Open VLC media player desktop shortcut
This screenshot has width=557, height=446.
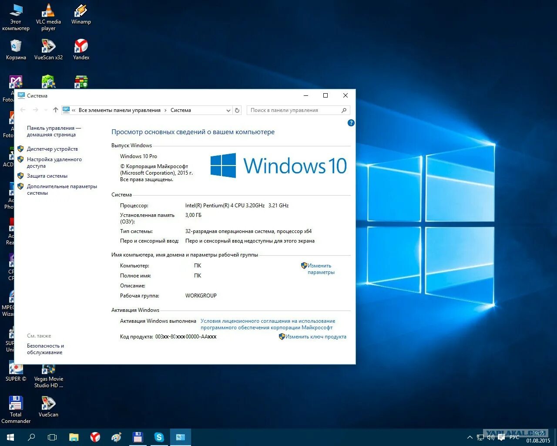pos(48,17)
